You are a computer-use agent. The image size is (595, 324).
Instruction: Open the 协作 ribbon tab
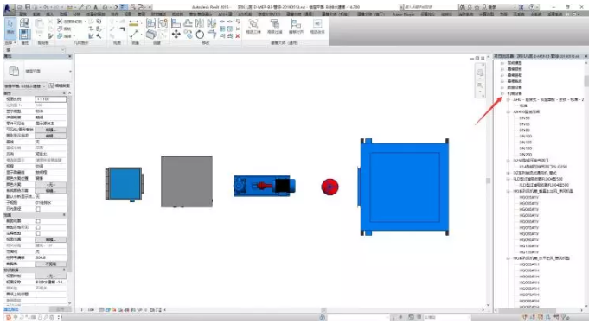(x=115, y=14)
